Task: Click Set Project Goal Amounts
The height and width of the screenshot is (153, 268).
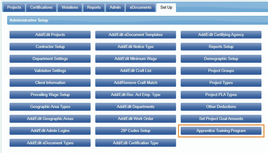Action: 221,119
